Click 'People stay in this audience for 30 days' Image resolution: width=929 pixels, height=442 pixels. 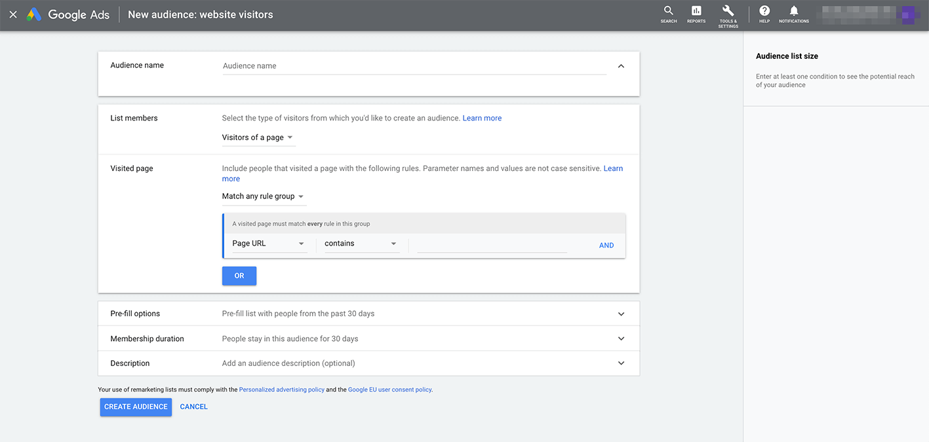pyautogui.click(x=290, y=339)
